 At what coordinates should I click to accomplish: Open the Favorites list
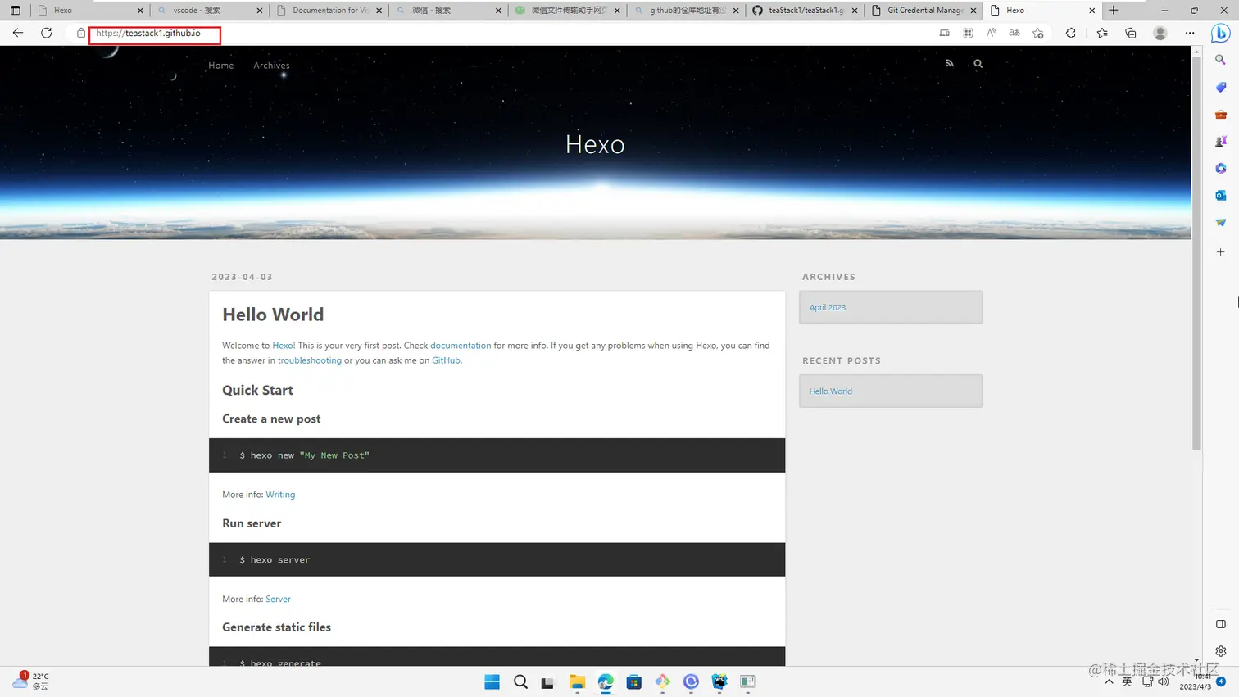1102,33
